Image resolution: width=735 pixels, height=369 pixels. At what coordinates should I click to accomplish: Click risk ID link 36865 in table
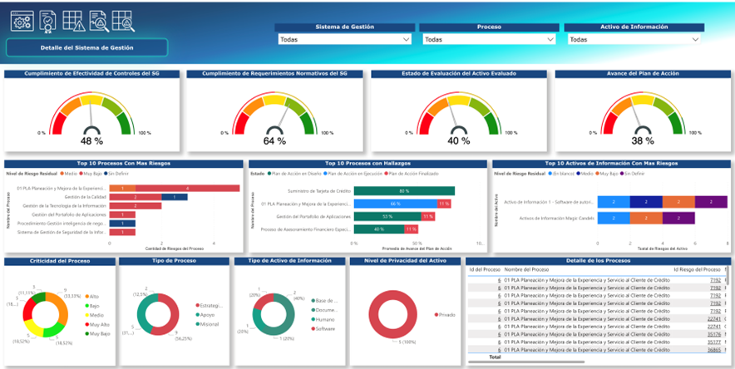pos(713,349)
